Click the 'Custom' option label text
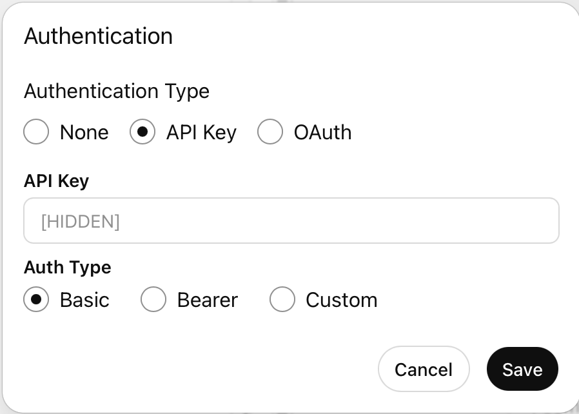Viewport: 579px width, 414px height. [x=342, y=301]
